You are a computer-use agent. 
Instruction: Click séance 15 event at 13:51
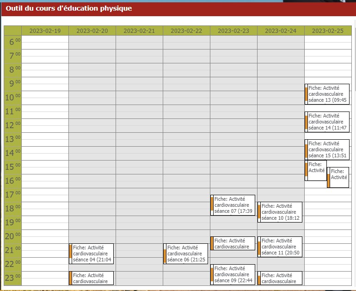(x=328, y=149)
